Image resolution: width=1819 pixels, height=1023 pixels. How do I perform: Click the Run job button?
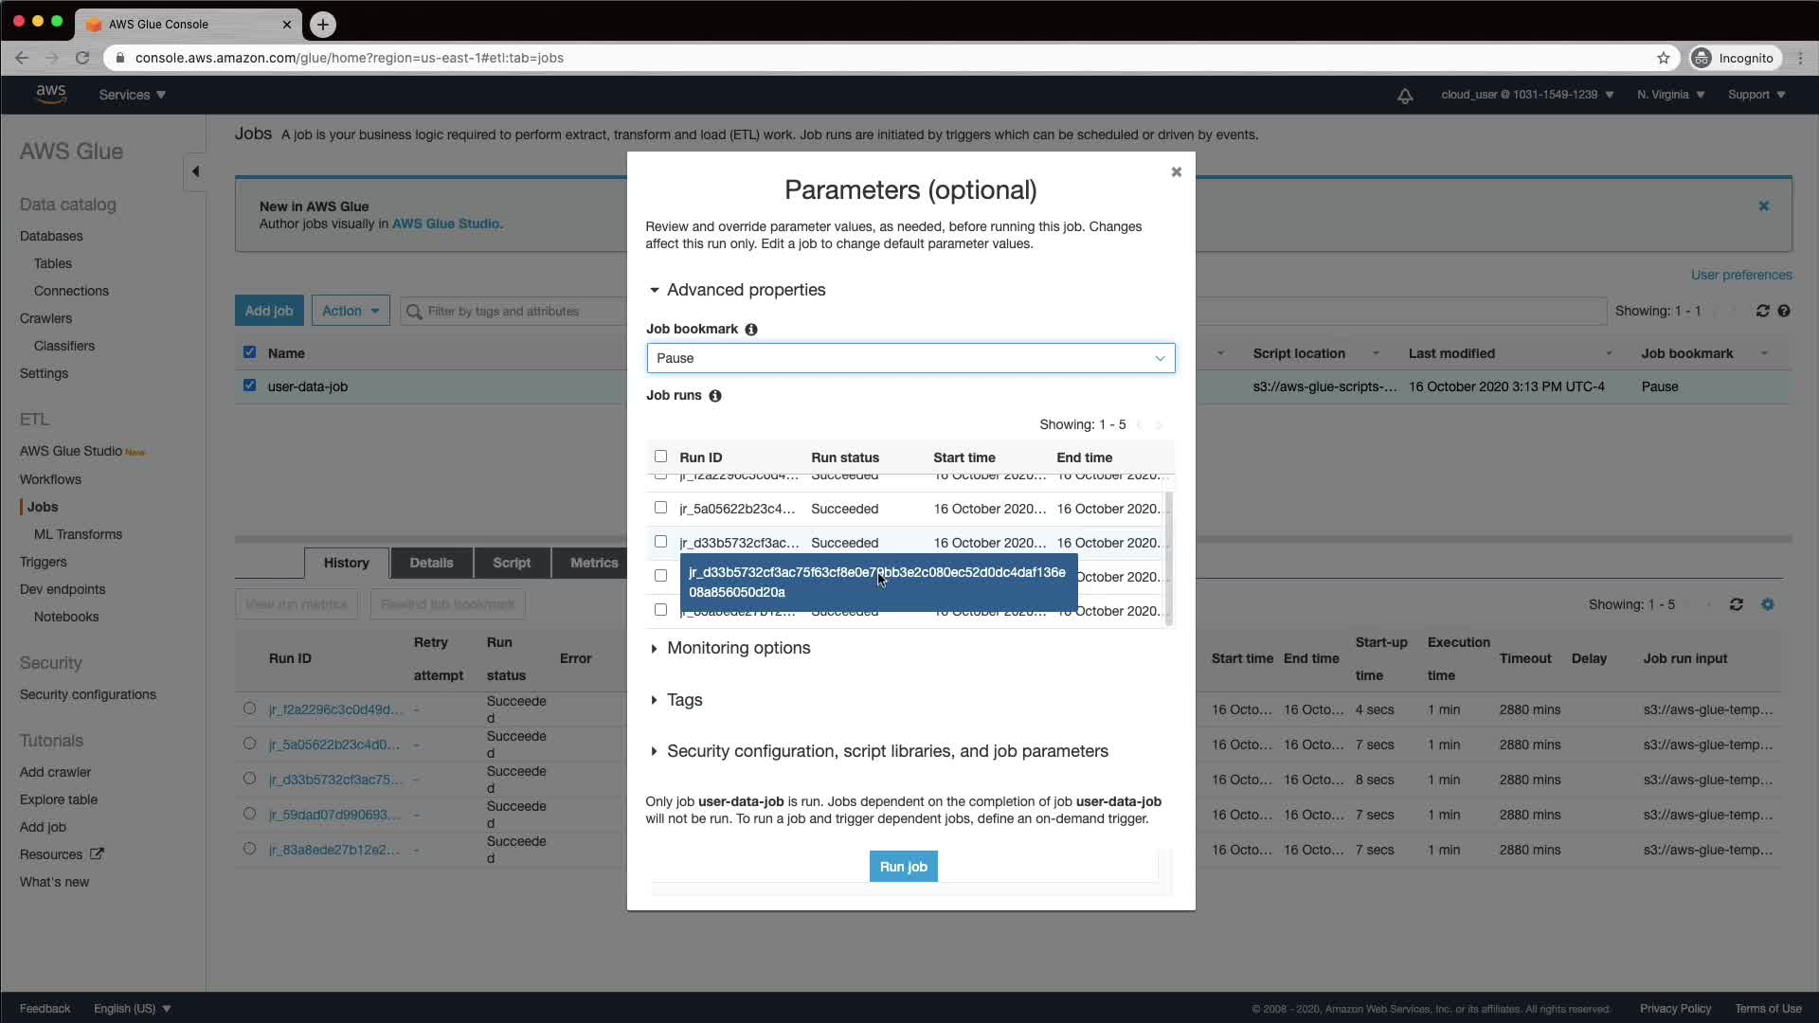coord(903,867)
